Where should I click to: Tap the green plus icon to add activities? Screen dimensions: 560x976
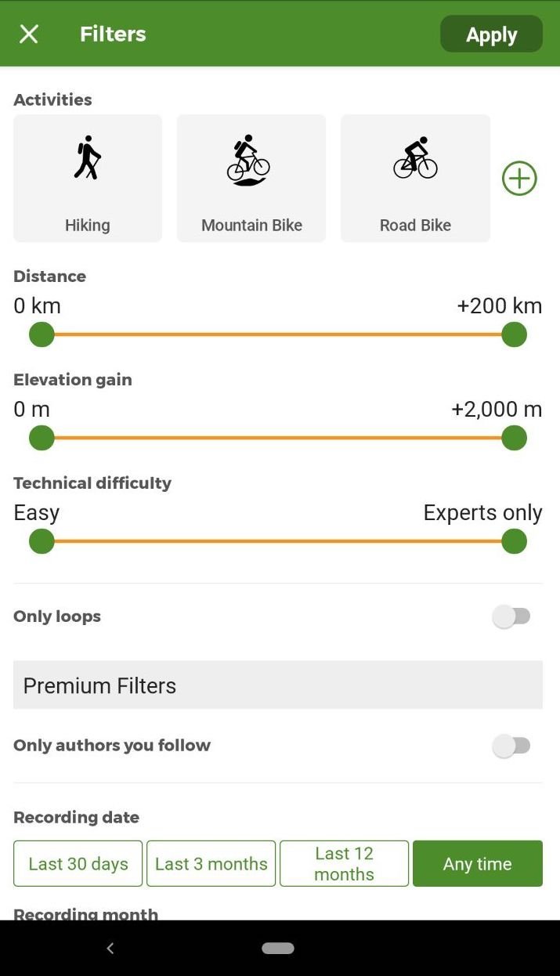tap(519, 179)
